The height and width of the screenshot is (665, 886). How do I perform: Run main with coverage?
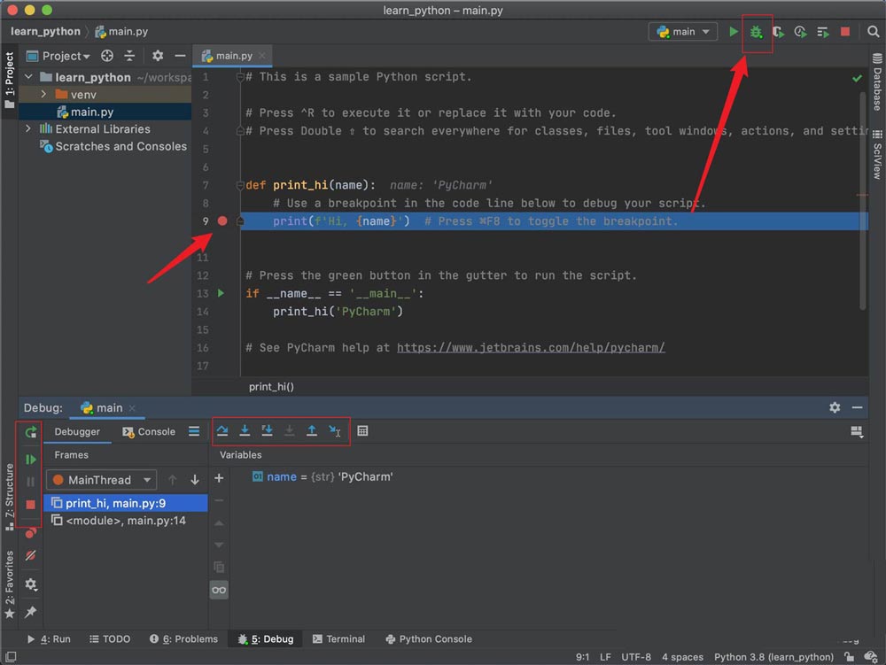coord(778,32)
